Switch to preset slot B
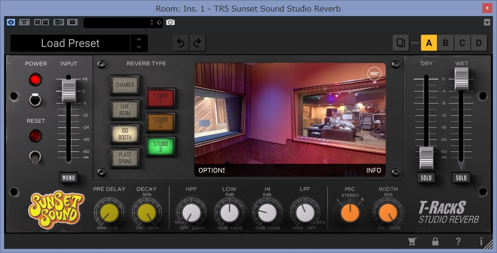497x253 pixels. tap(445, 43)
